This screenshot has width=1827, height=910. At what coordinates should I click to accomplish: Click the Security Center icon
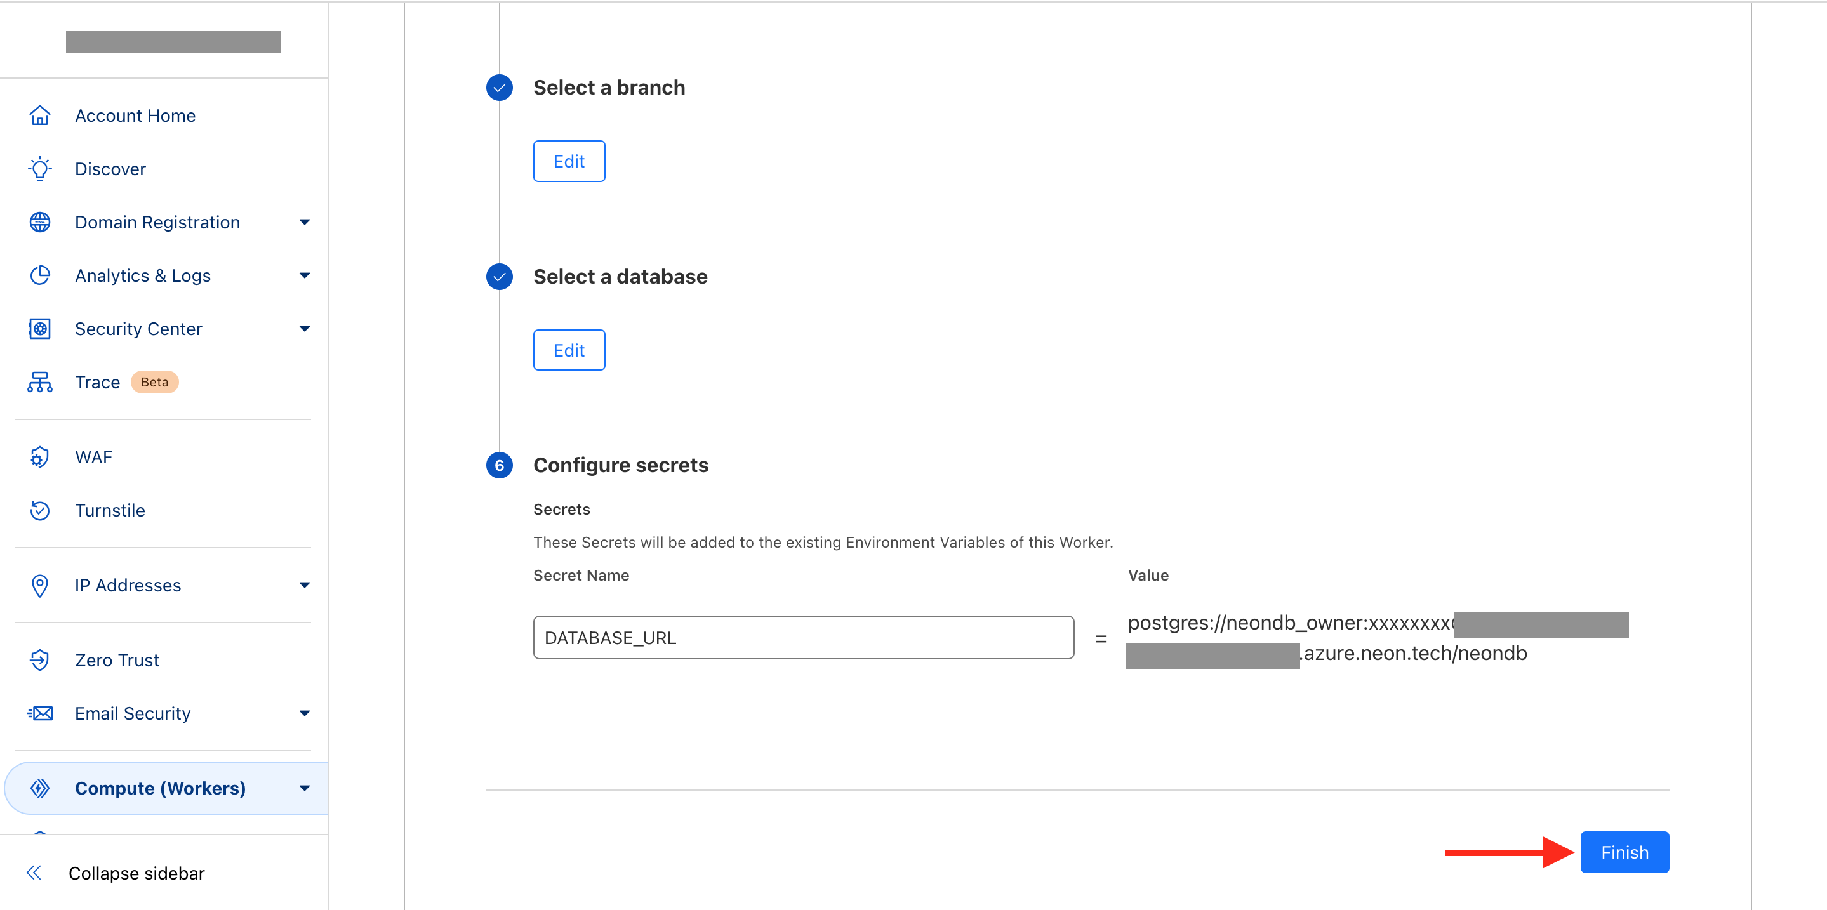click(40, 328)
